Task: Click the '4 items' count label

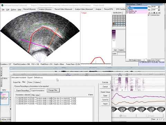Action: pos(91,95)
